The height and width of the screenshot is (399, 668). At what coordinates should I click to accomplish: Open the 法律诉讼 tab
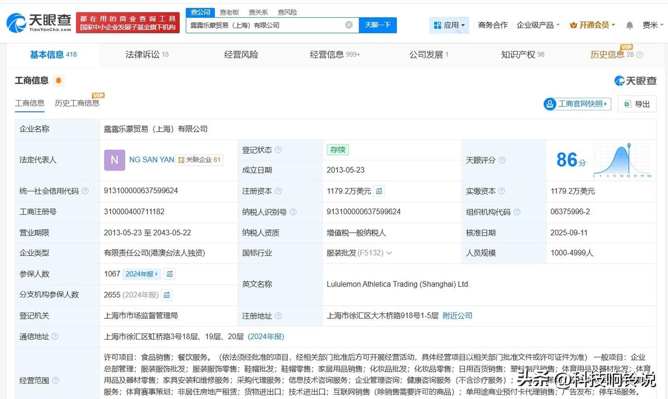[147, 55]
